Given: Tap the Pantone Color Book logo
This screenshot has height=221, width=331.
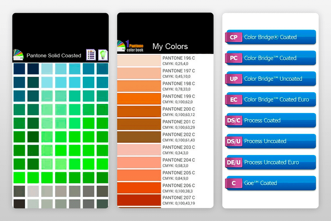Looking at the screenshot, I should pos(130,45).
